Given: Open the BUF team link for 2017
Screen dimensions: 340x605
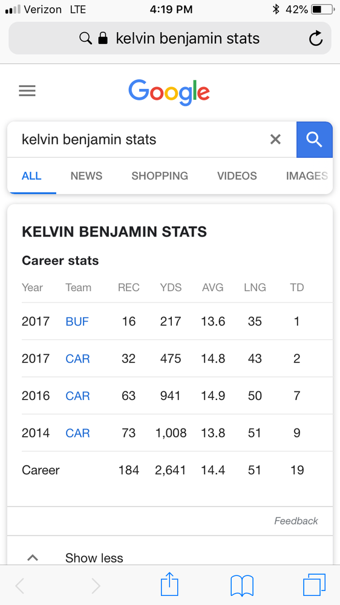Looking at the screenshot, I should point(77,321).
